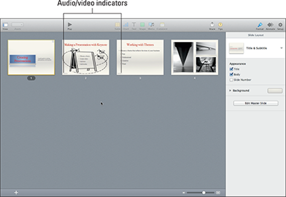Open the Title & Subtitle layout dropdown
286x197 pixels.
(282, 48)
